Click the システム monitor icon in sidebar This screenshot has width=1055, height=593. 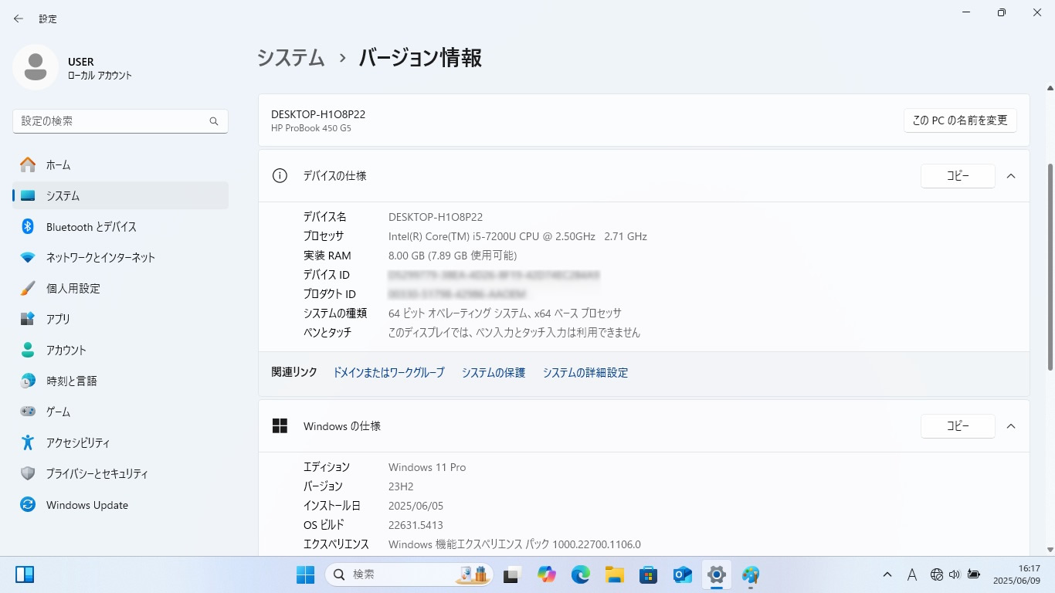tap(28, 195)
